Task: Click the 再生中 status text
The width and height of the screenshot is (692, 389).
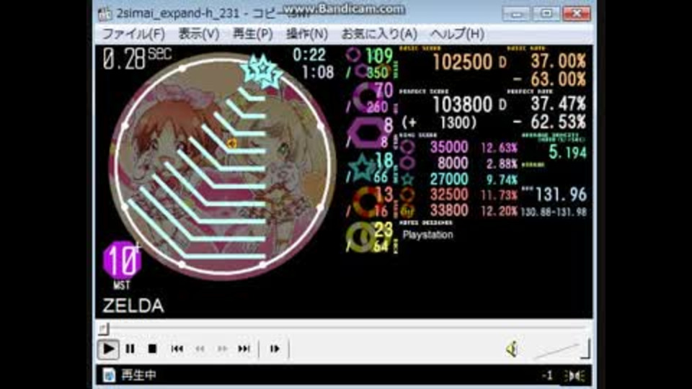Action: click(x=138, y=375)
